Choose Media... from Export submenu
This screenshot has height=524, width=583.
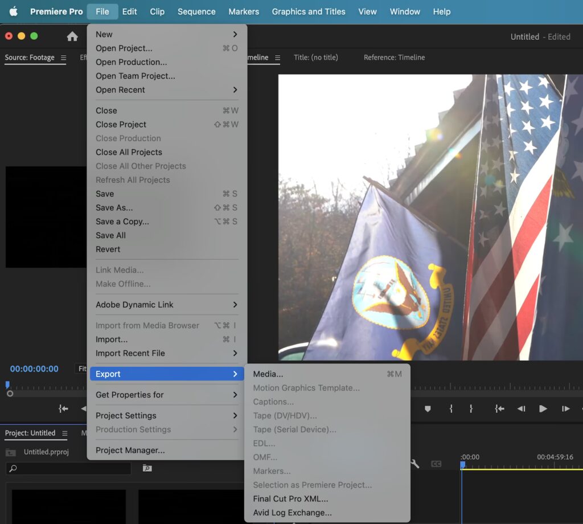tap(268, 374)
